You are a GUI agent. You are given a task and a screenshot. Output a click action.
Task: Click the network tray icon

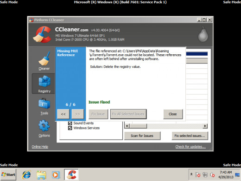pyautogui.click(x=205, y=175)
